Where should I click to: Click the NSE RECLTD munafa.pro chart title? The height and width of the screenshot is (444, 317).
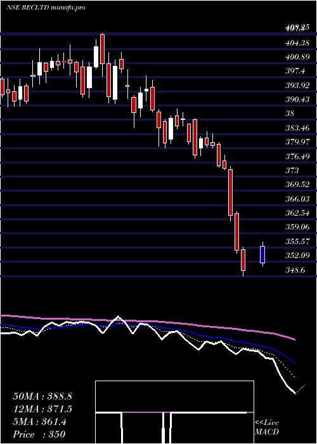point(46,8)
